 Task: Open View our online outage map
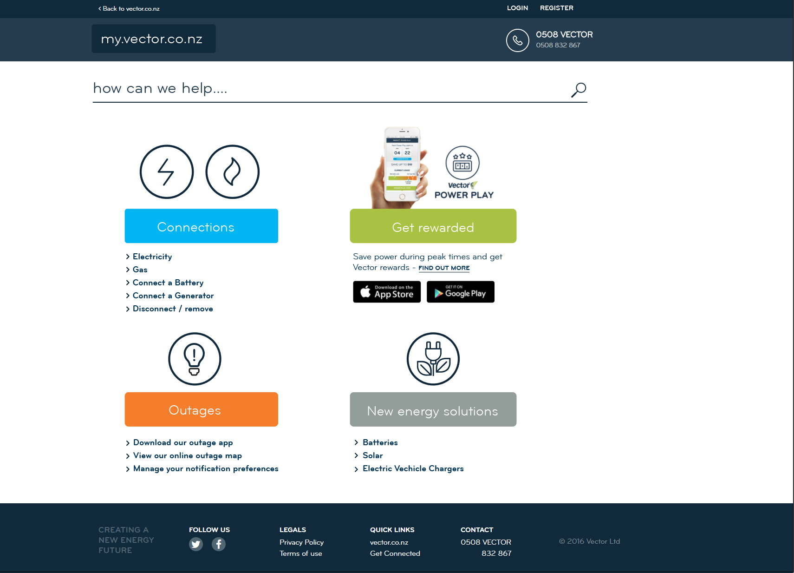[188, 455]
